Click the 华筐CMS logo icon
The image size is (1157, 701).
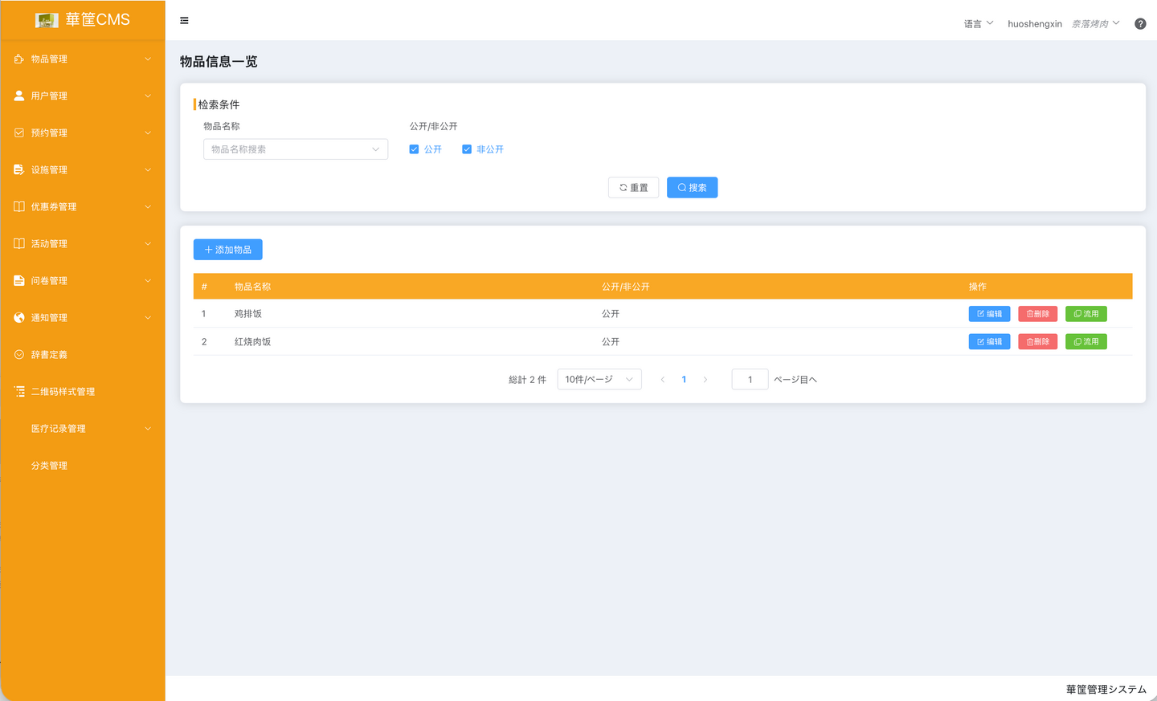(47, 20)
